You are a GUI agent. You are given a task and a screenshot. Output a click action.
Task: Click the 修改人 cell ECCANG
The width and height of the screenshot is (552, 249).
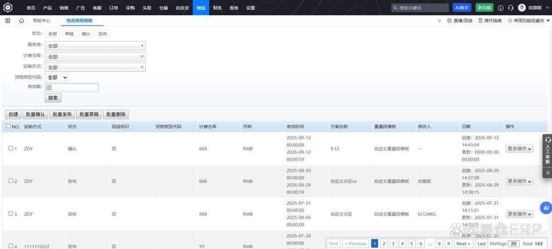point(427,214)
